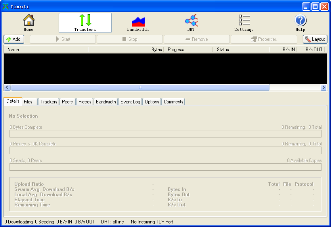Click the right scroll arrow of transfer list

pyautogui.click(x=323, y=87)
